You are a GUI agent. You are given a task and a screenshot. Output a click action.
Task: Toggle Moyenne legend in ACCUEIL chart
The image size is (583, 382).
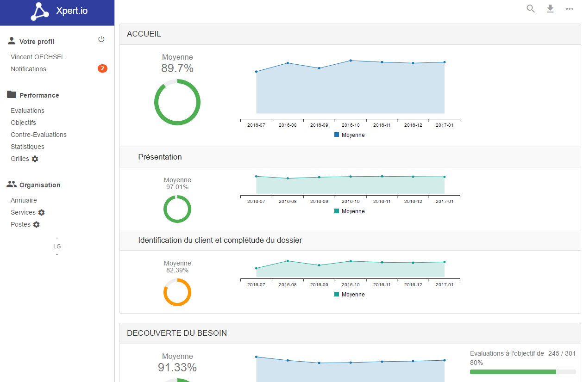point(350,135)
